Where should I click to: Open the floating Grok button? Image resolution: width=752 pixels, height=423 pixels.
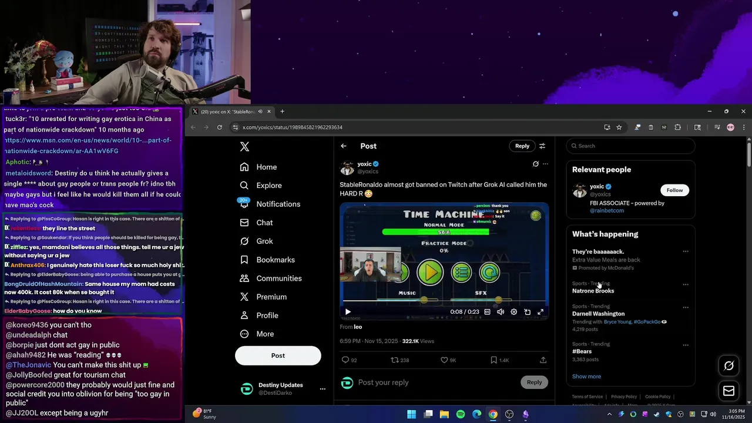(x=728, y=366)
